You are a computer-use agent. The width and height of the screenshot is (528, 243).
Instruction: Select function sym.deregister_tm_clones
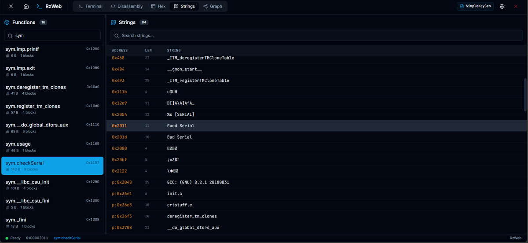(x=52, y=90)
